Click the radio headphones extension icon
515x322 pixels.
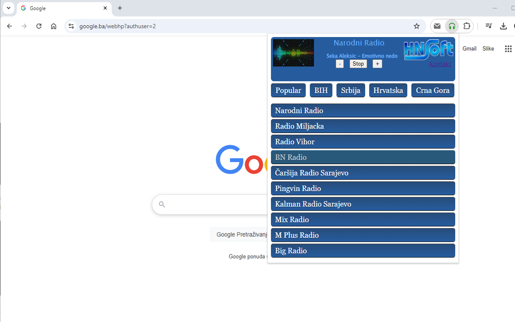point(452,26)
